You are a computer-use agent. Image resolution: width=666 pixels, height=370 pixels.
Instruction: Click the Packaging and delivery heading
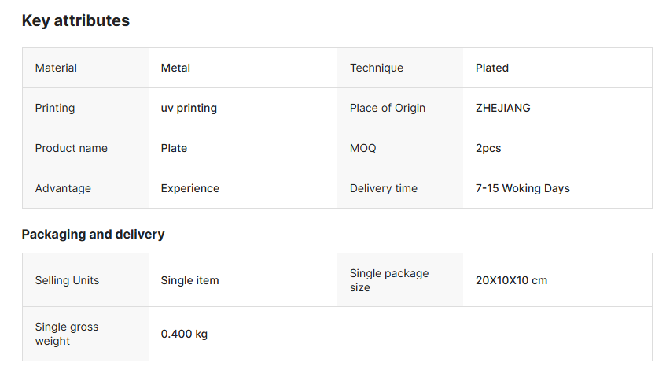click(x=93, y=235)
